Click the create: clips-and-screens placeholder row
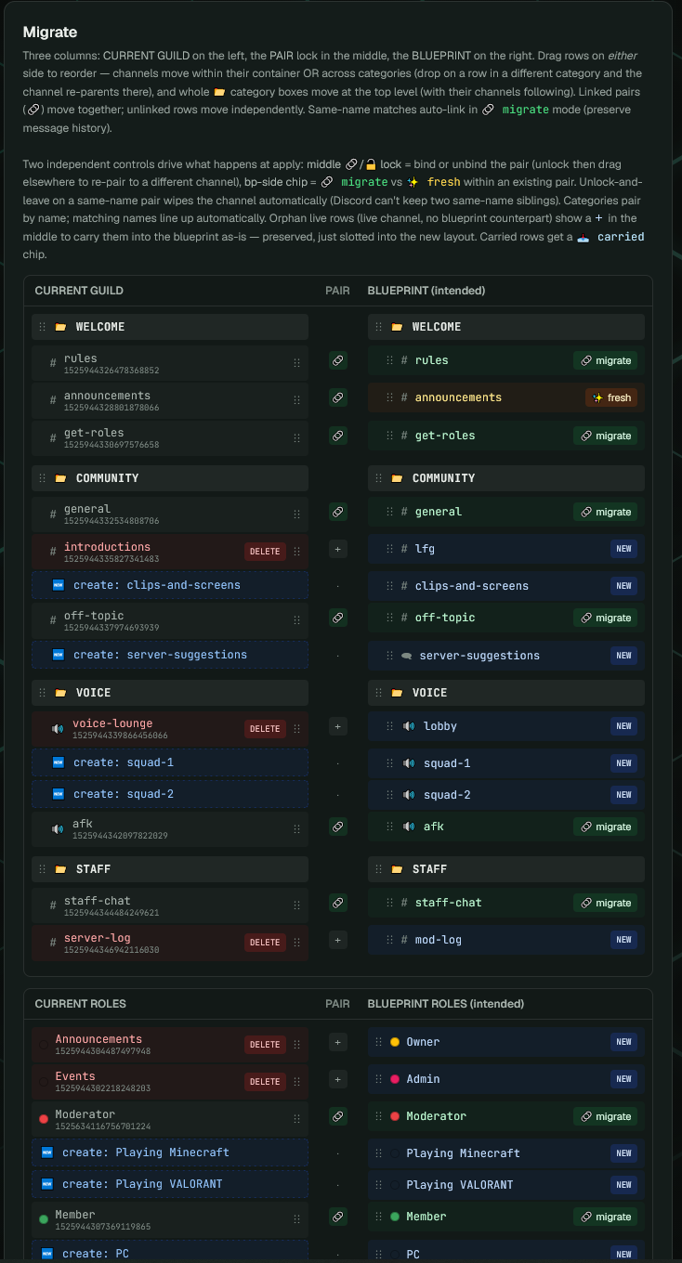Viewport: 682px width, 1263px height. click(170, 585)
